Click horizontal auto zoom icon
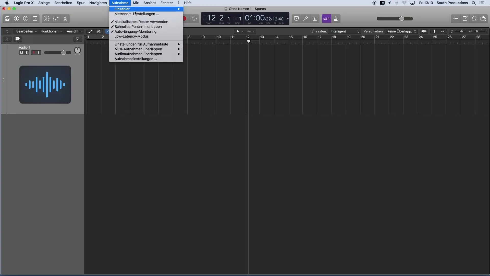The image size is (490, 276). click(443, 31)
